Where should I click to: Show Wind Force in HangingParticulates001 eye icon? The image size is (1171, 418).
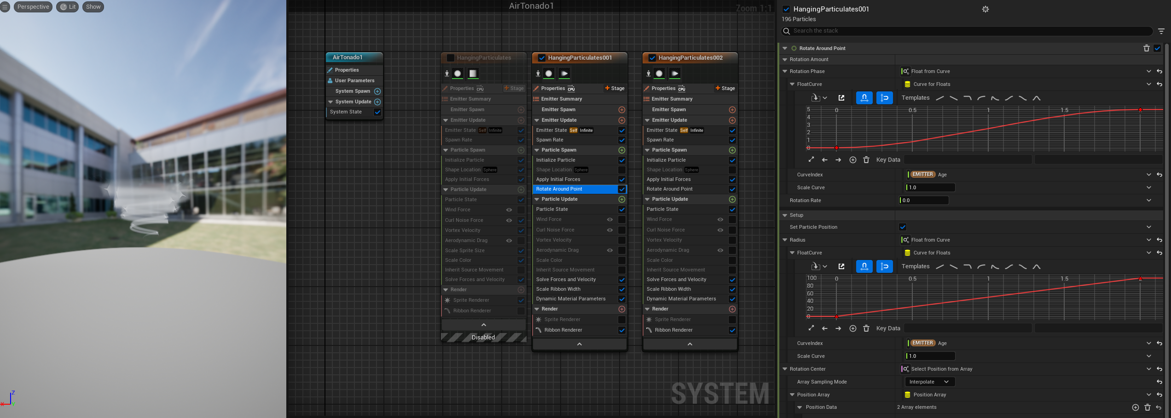click(609, 220)
